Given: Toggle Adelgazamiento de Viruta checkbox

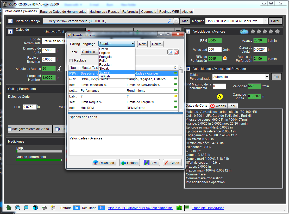Looking at the screenshot, I should coord(10,129).
